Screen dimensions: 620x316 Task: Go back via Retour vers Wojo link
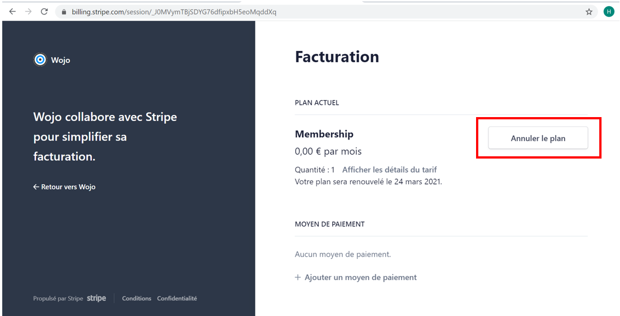(x=64, y=187)
